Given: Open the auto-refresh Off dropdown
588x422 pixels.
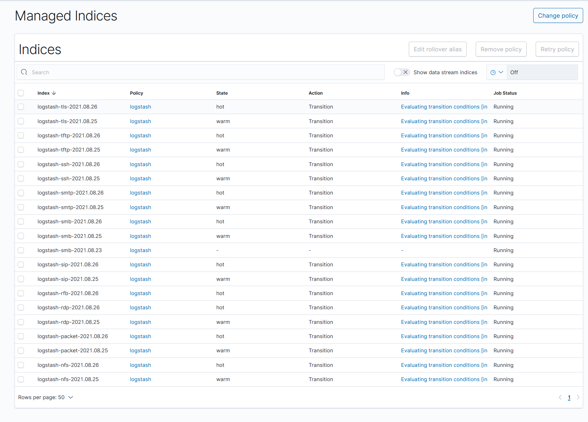Looking at the screenshot, I should pos(542,72).
